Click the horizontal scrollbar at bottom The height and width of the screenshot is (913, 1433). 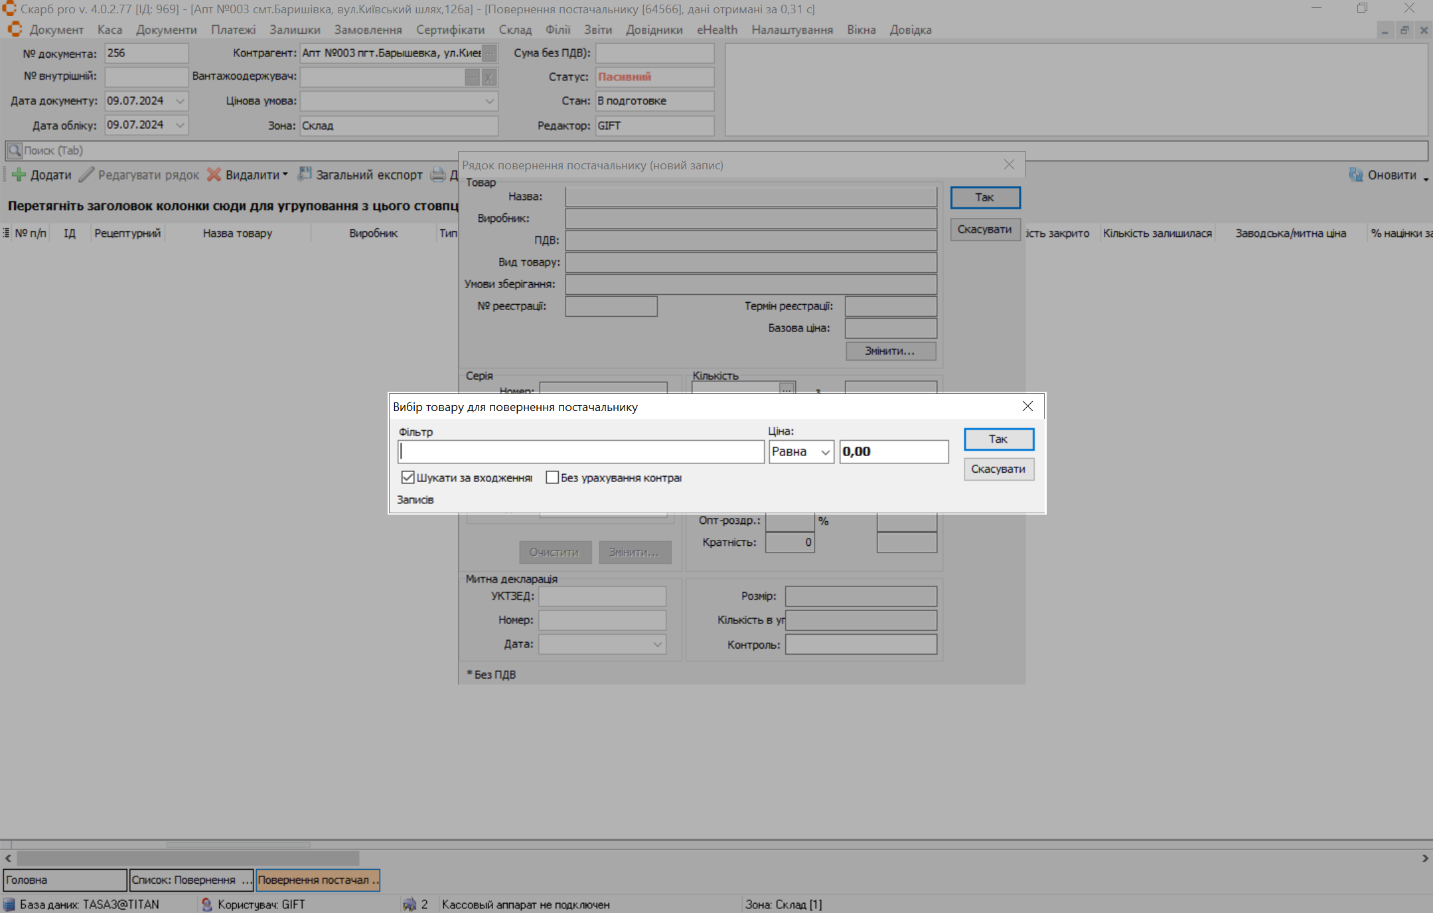click(x=188, y=858)
